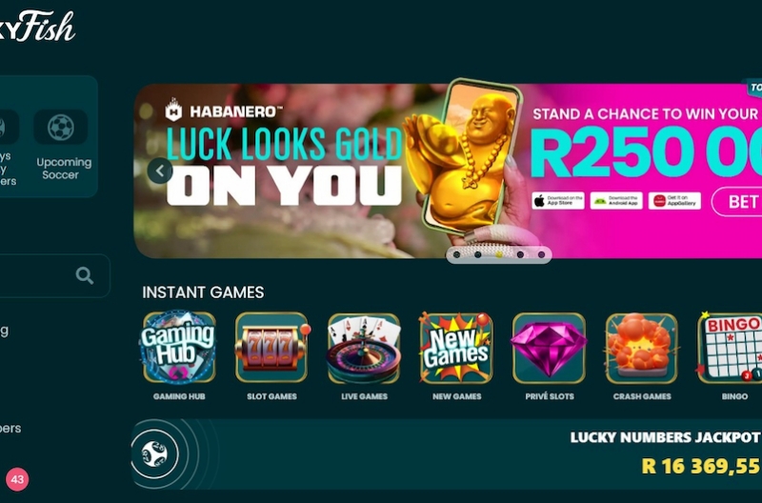Select the last carousel dot
This screenshot has height=503, width=762.
click(541, 254)
